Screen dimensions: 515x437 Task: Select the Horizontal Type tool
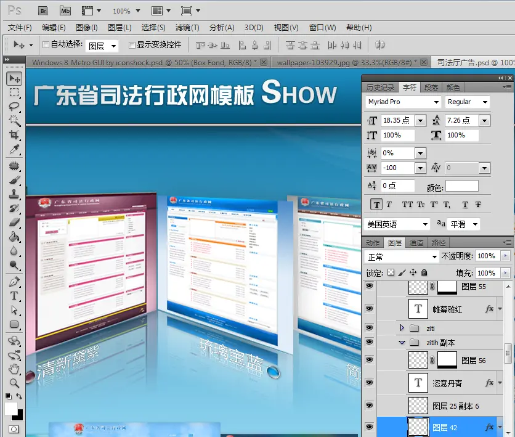click(x=15, y=296)
